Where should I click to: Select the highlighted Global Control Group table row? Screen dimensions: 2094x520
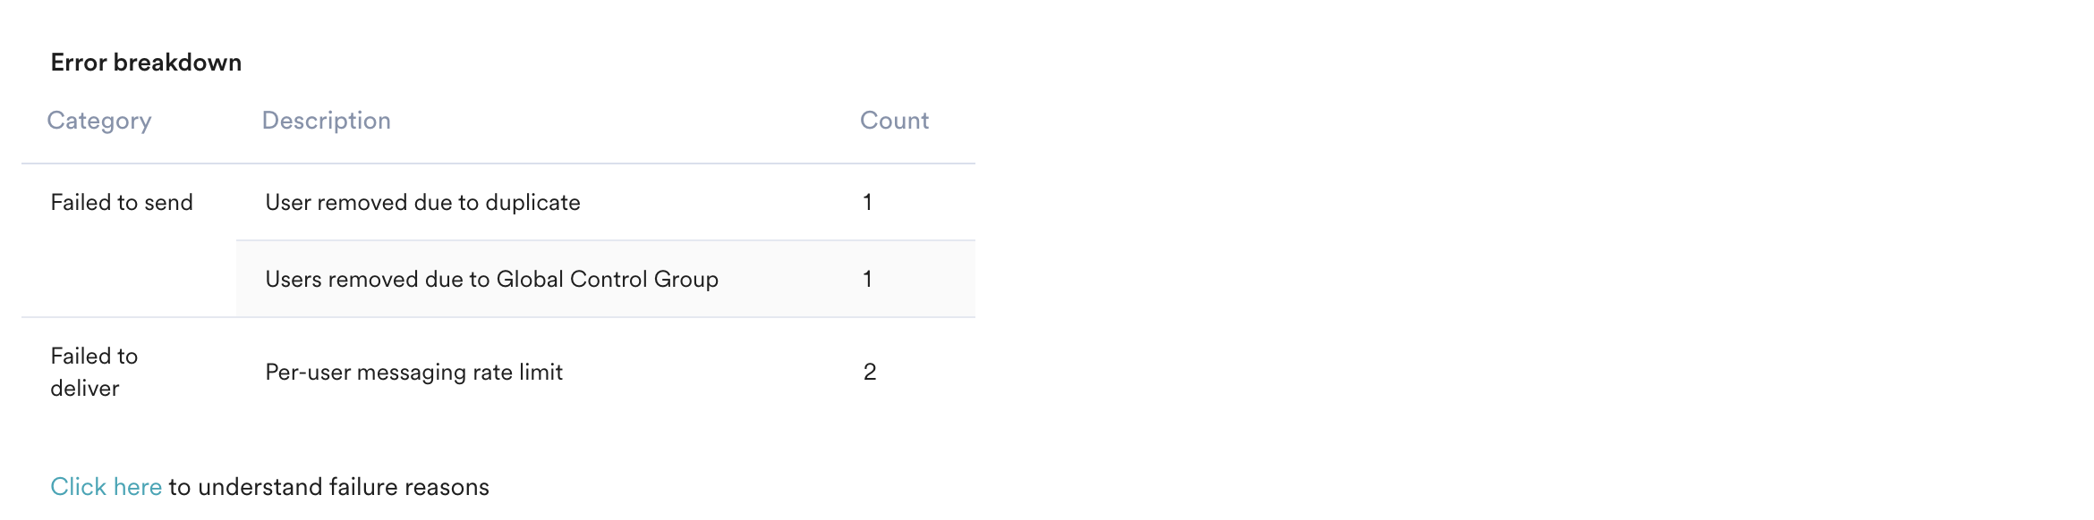[x=605, y=279]
